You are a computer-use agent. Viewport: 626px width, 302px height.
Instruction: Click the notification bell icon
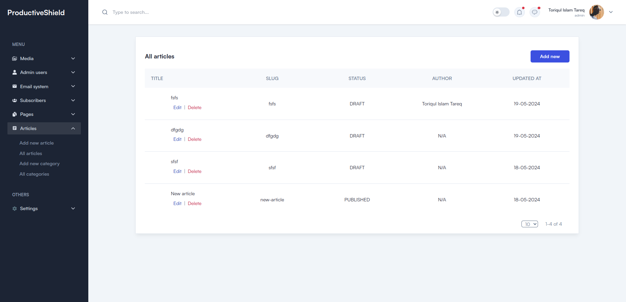point(519,12)
